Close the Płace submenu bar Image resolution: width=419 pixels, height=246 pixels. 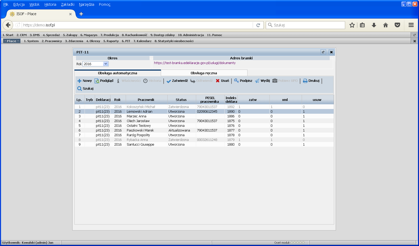(x=415, y=41)
